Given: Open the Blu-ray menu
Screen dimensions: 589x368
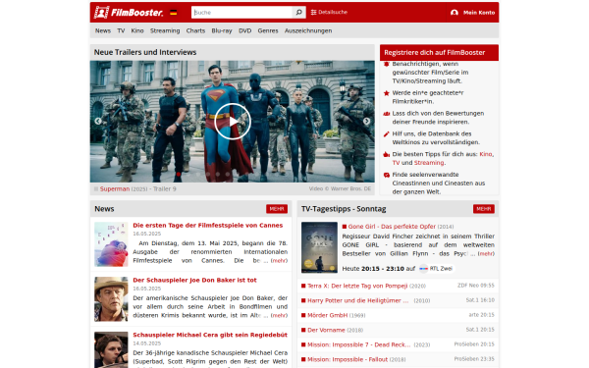Looking at the screenshot, I should [222, 30].
